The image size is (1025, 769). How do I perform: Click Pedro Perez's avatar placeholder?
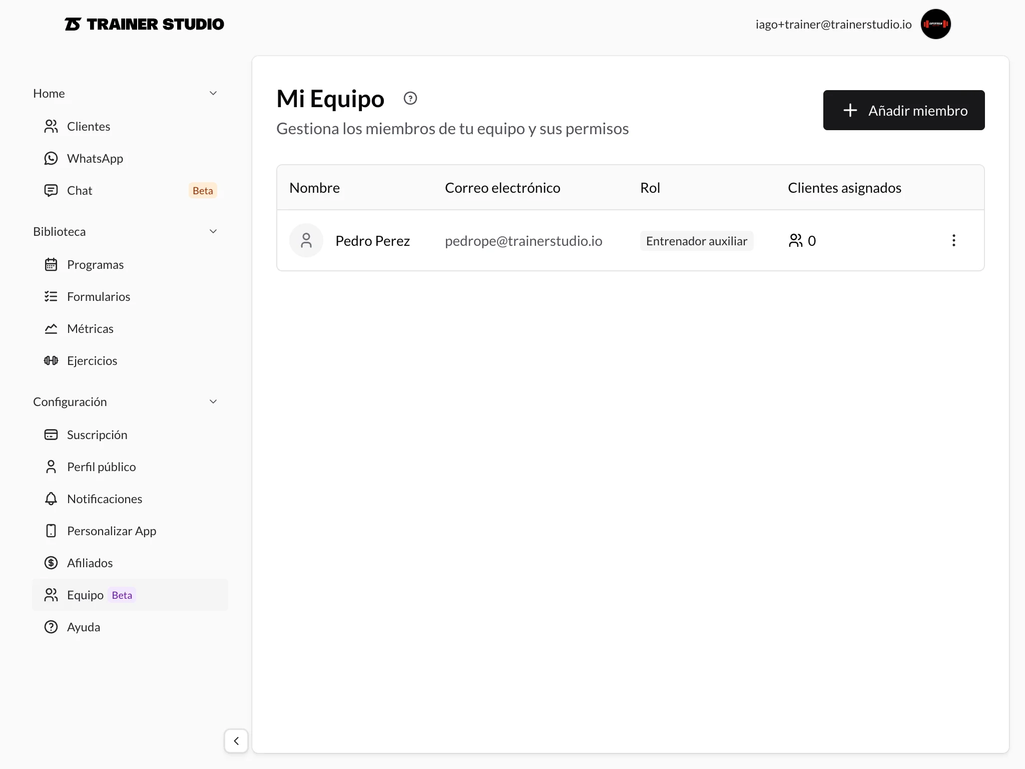[306, 241]
